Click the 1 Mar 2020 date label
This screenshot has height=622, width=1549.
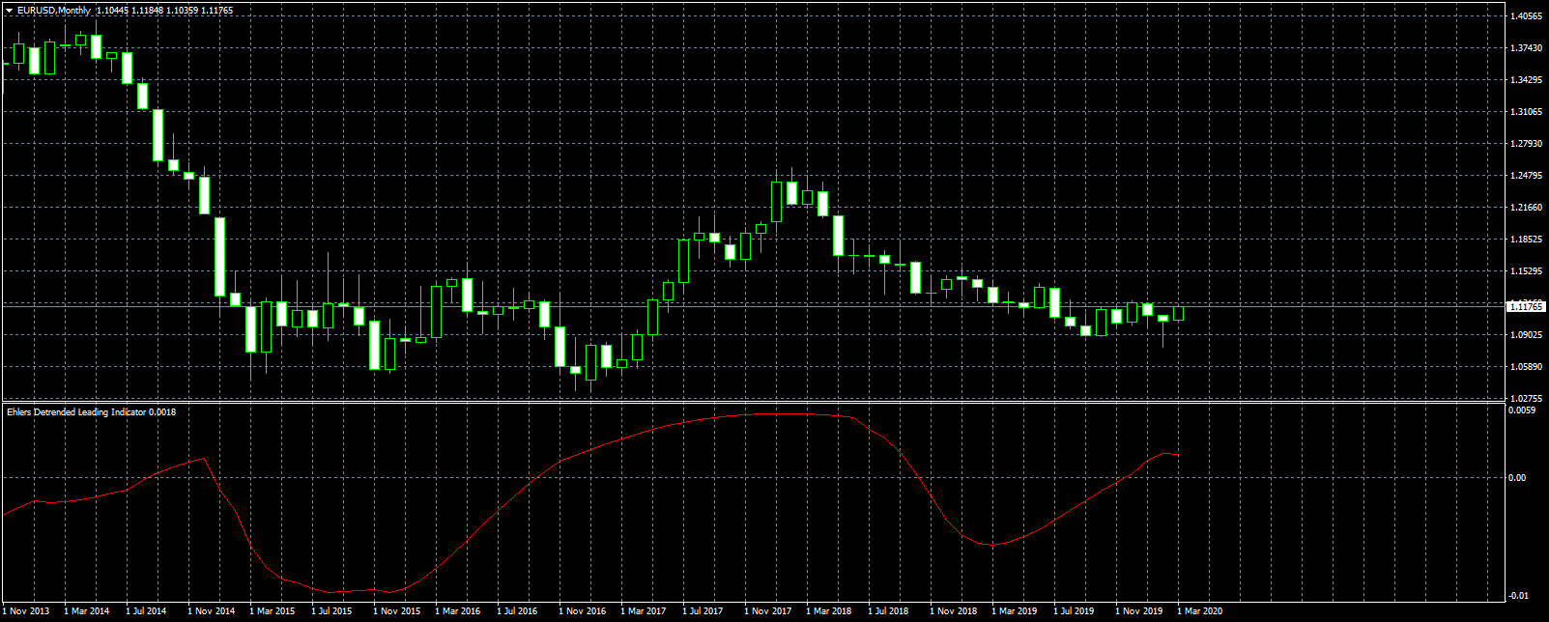pyautogui.click(x=1200, y=611)
